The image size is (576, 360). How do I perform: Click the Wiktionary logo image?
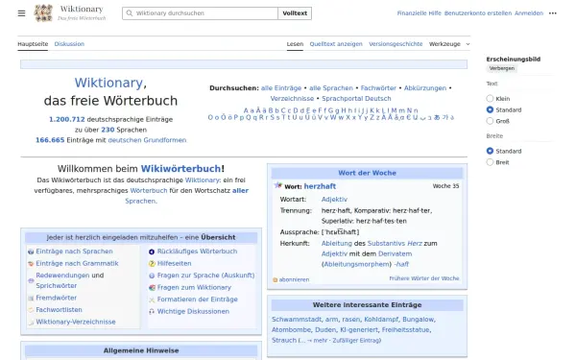pos(43,13)
